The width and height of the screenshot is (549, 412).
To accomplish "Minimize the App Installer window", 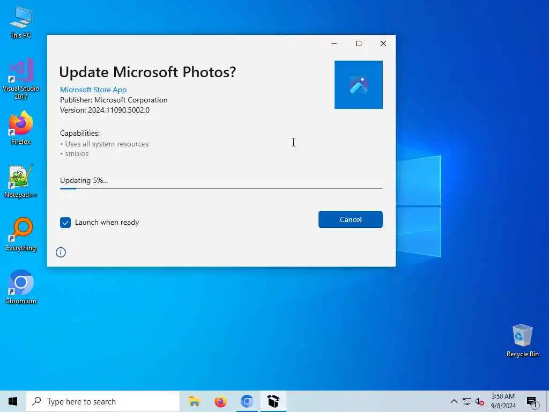I will click(334, 43).
